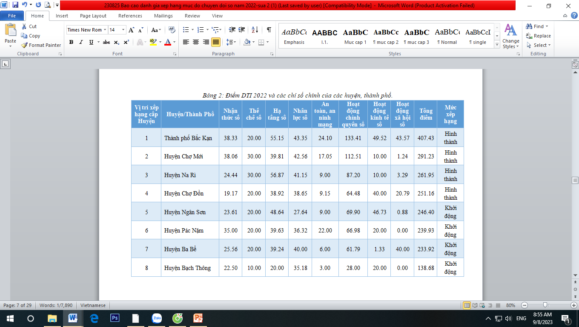Click the tab selector at ruler corner
The height and width of the screenshot is (327, 579).
[x=5, y=64]
